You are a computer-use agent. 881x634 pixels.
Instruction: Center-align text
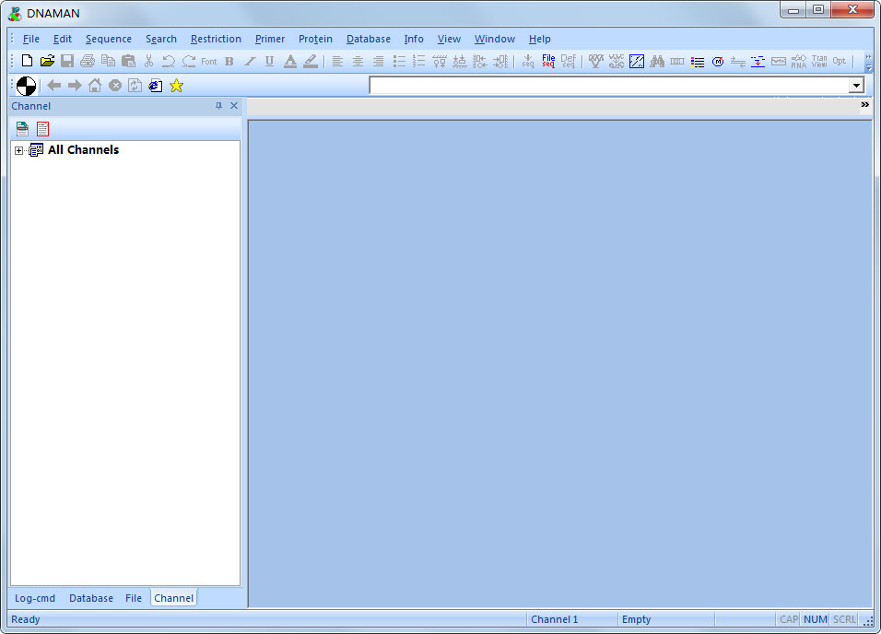click(x=358, y=61)
